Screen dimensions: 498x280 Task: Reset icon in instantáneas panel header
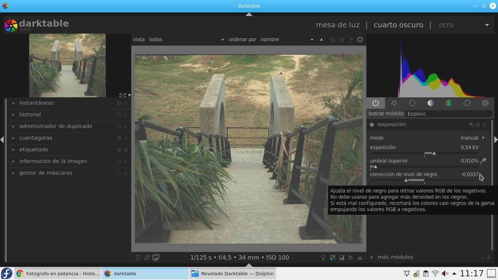coord(119,103)
